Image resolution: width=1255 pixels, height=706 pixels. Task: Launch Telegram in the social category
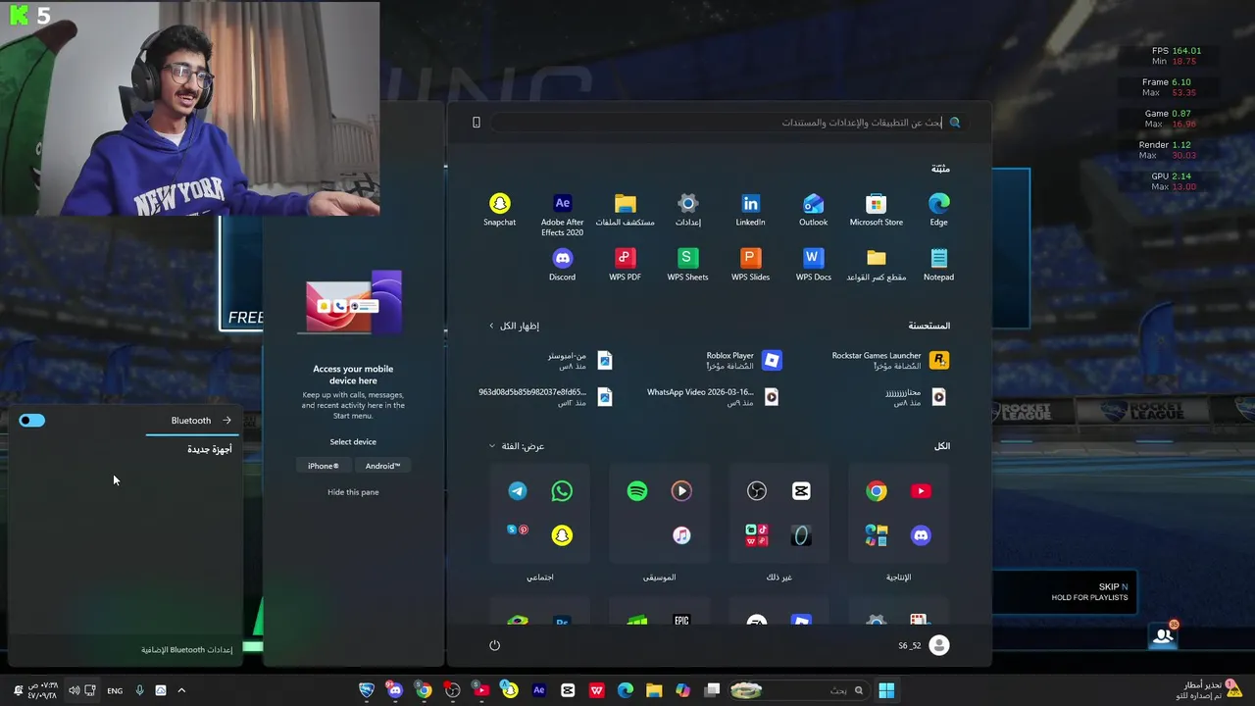pos(518,491)
